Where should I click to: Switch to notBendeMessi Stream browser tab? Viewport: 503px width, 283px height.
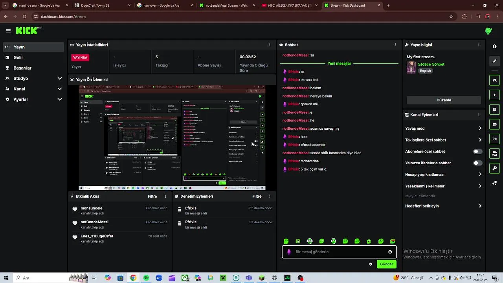click(x=228, y=6)
